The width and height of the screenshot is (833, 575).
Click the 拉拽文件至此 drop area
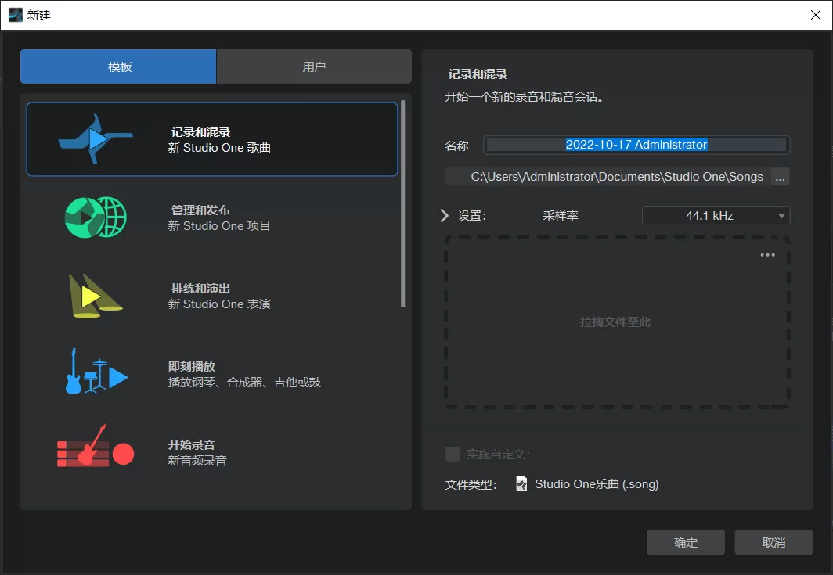(x=616, y=323)
